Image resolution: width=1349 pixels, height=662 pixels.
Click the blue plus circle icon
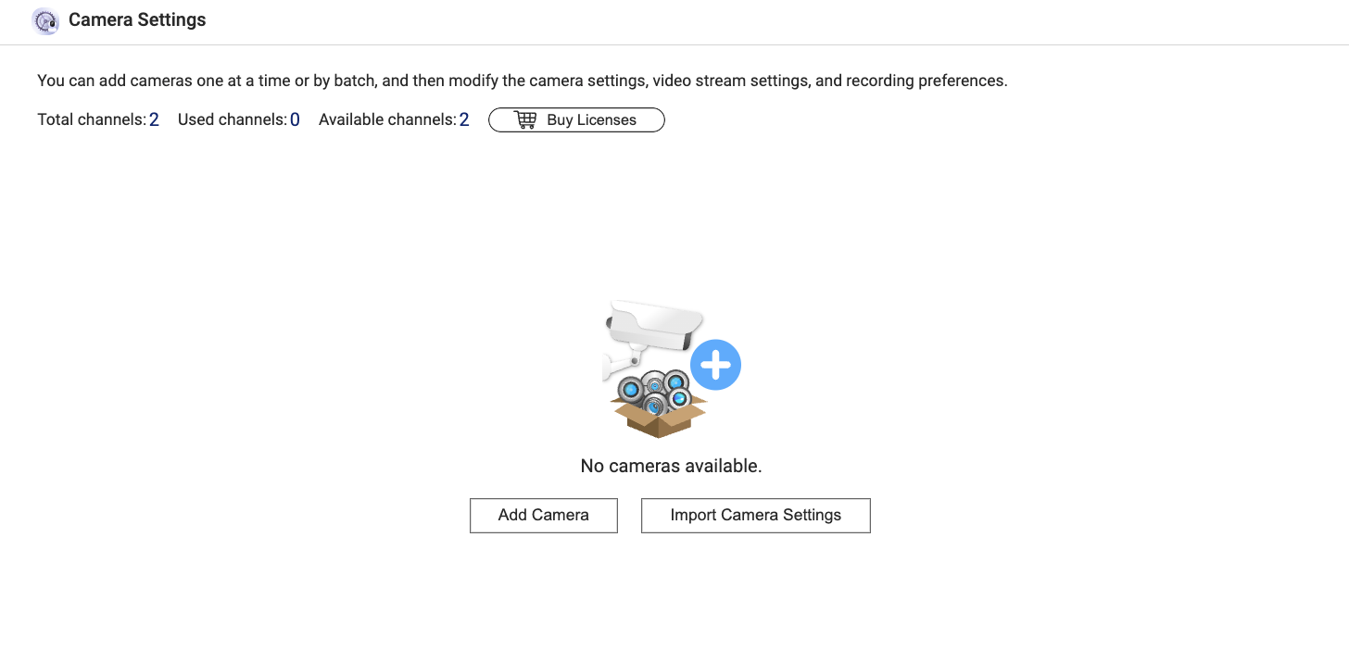tap(715, 366)
